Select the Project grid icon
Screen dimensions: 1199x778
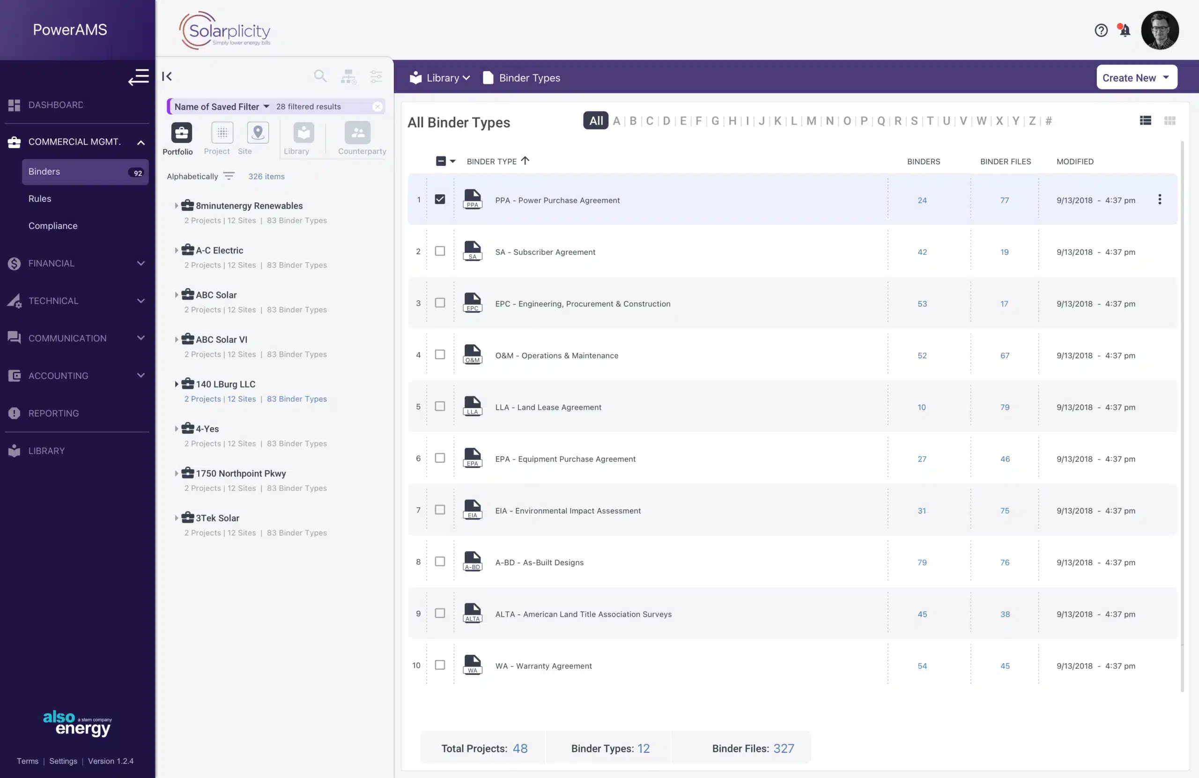click(222, 133)
